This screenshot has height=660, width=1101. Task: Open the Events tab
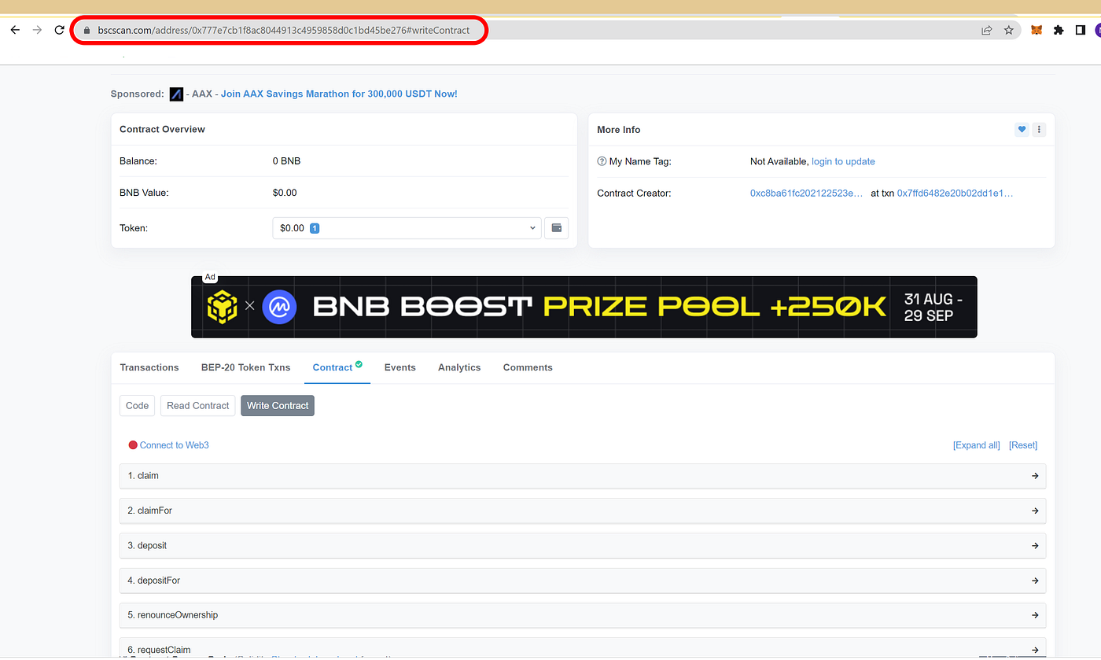coord(400,367)
